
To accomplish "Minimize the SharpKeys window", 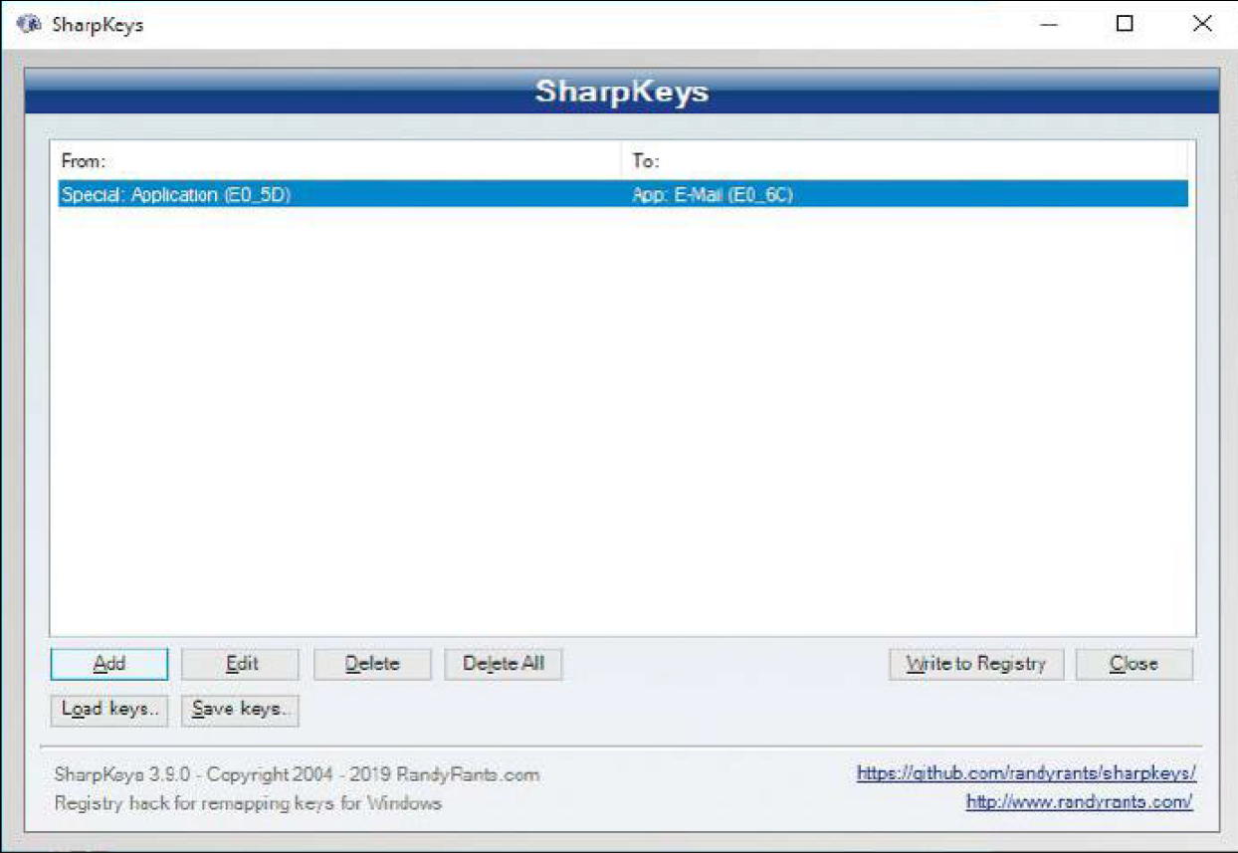I will [x=1049, y=24].
